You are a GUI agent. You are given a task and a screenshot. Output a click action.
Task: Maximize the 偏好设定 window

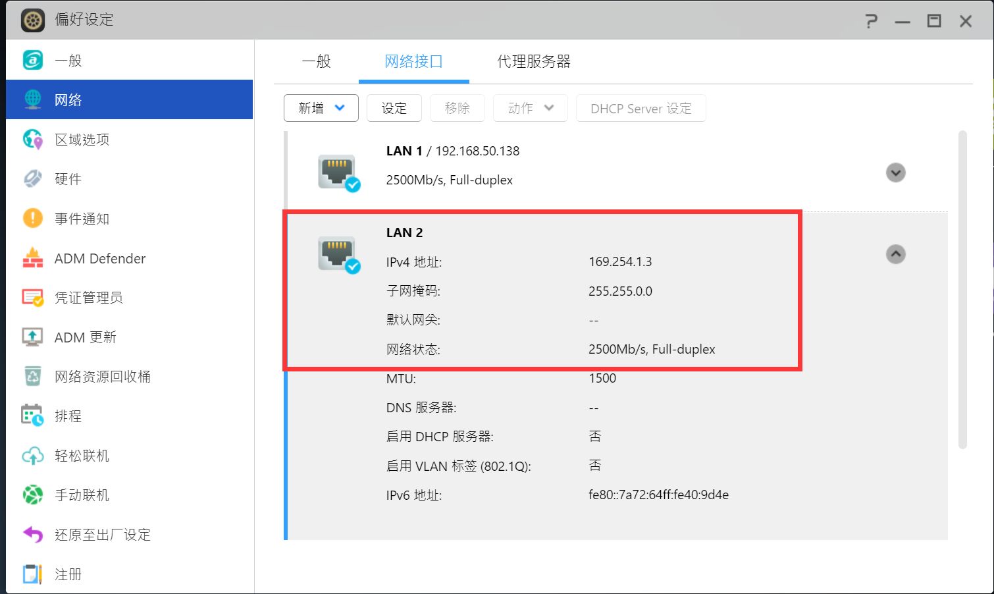point(934,21)
